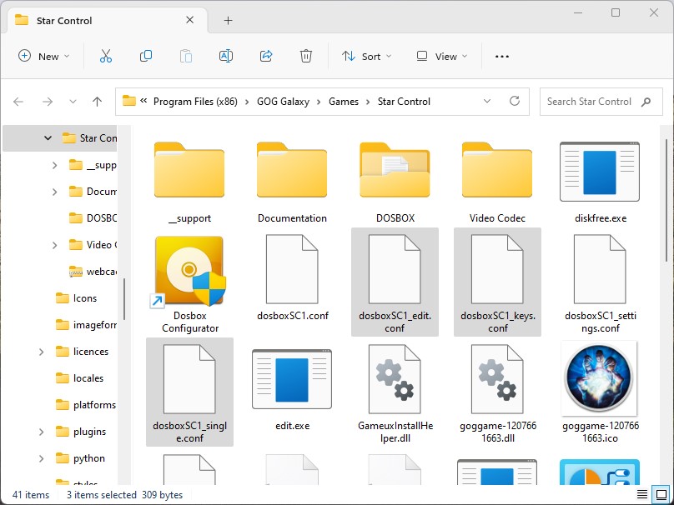Collapse the Star Control tree node
This screenshot has height=505, width=674.
click(48, 138)
